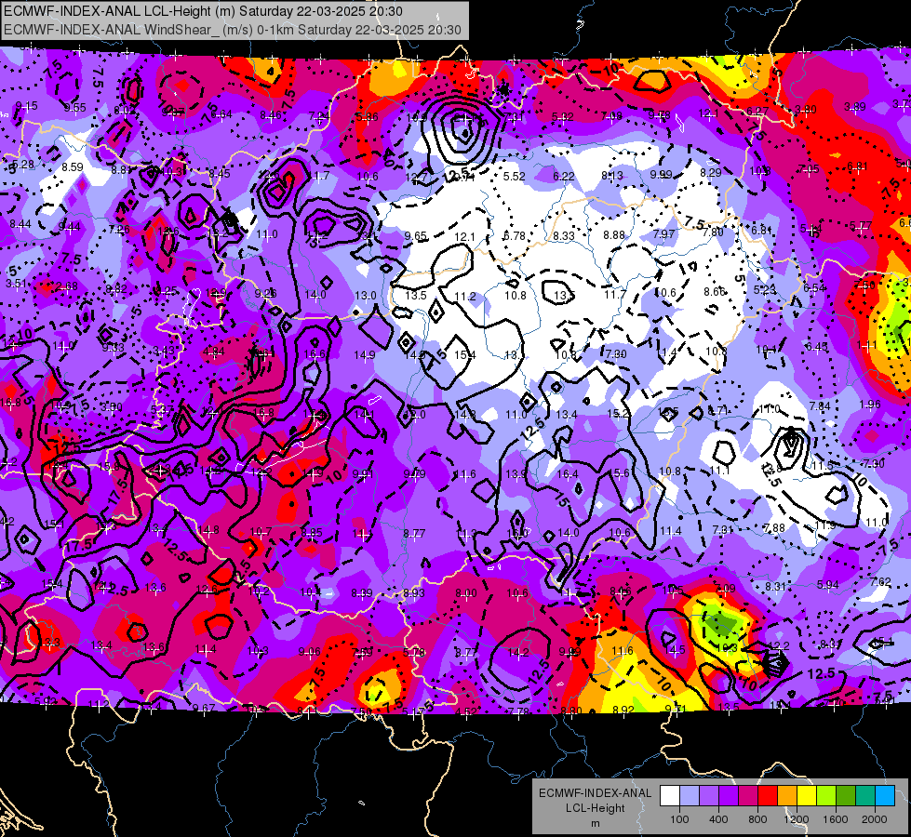This screenshot has height=837, width=911.
Task: Click the 5.94 wind shear value
Action: [828, 584]
